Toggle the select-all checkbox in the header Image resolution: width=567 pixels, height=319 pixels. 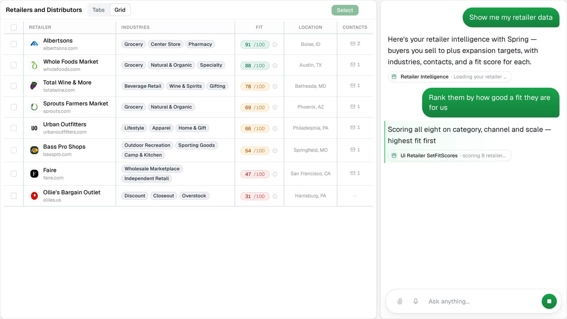tap(14, 27)
